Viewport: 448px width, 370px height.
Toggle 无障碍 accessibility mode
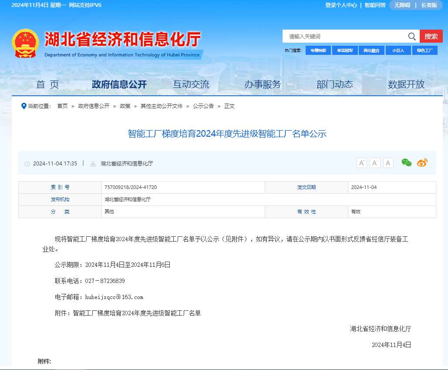(x=402, y=5)
